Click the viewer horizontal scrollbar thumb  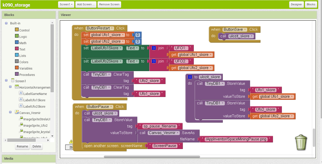pos(152,157)
